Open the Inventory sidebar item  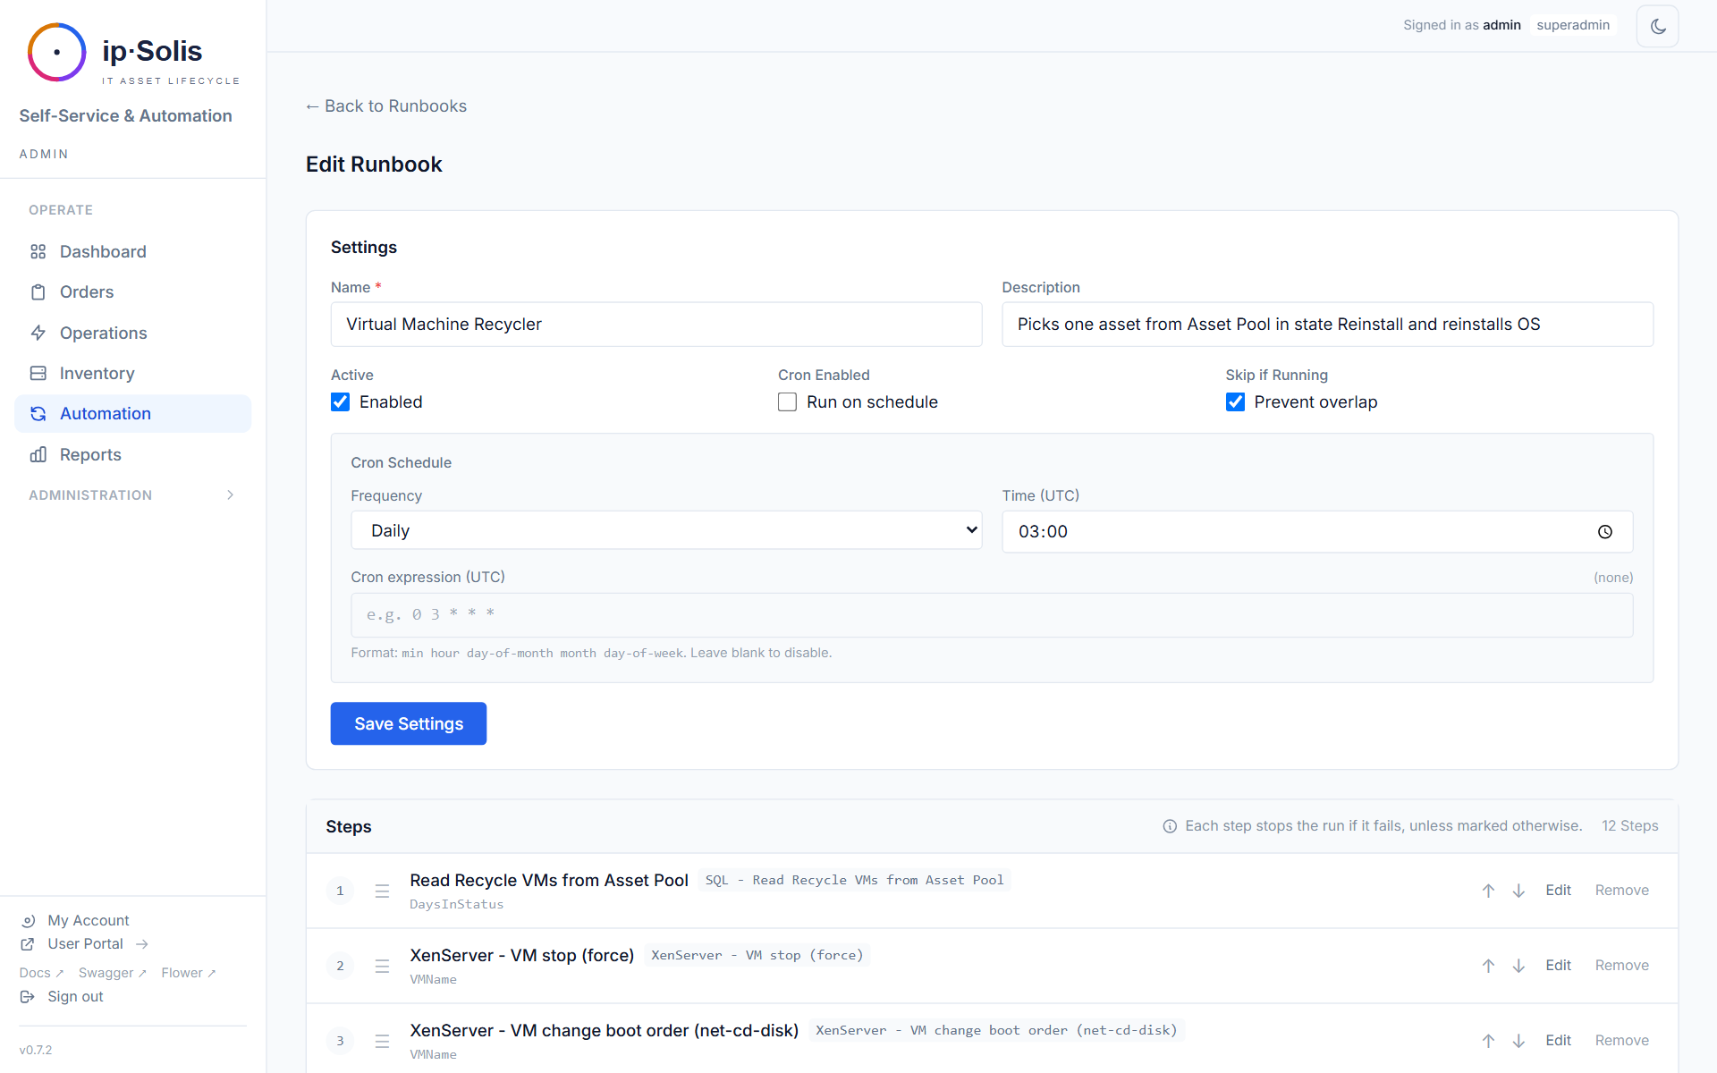(132, 373)
